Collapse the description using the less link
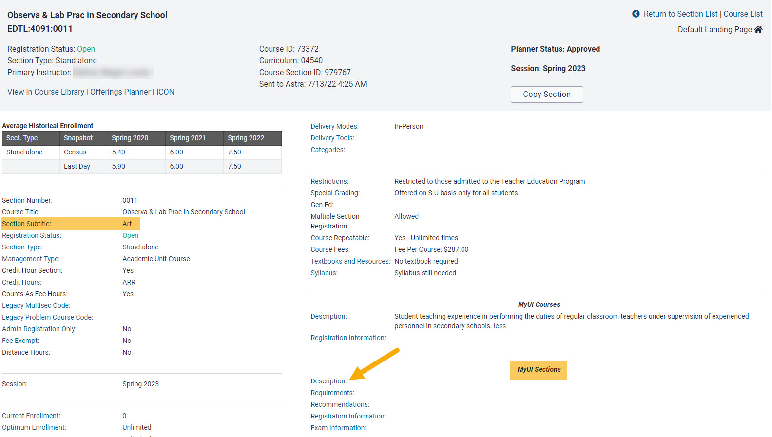 click(500, 326)
